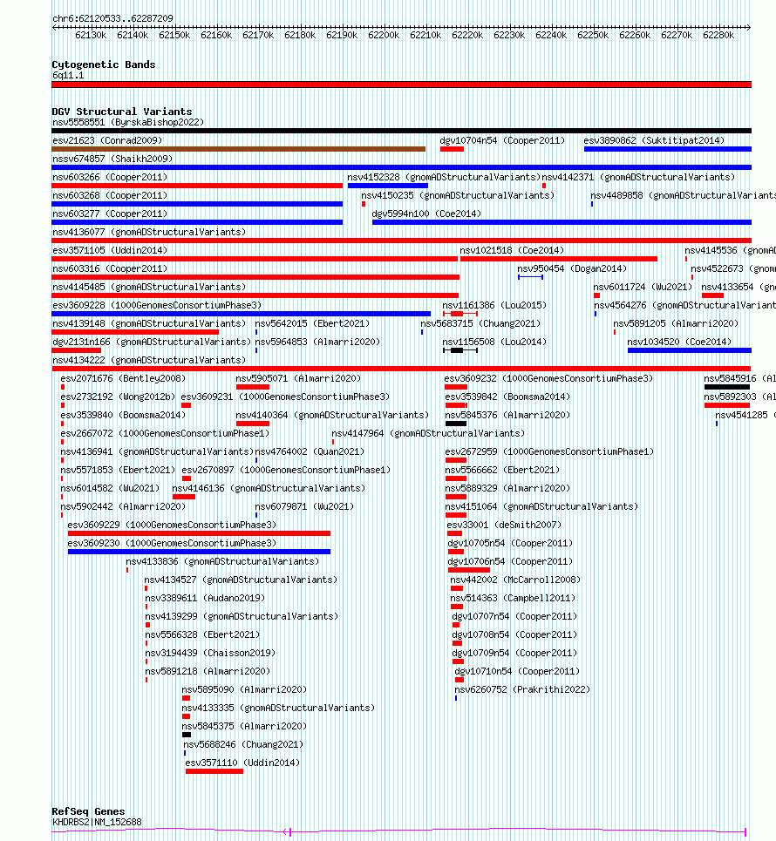This screenshot has height=841, width=776.
Task: Open nsv5905071 (Almarri2020) variant
Action: (299, 378)
